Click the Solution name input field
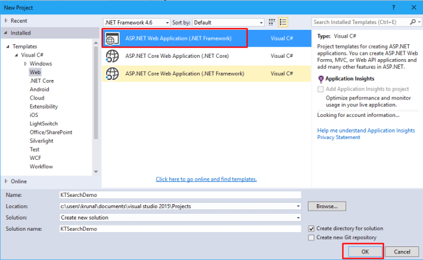Viewport: 423px width, 260px height. pos(180,229)
